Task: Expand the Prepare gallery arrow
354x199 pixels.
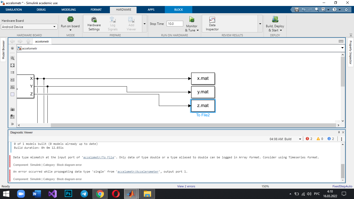Action: [144, 24]
